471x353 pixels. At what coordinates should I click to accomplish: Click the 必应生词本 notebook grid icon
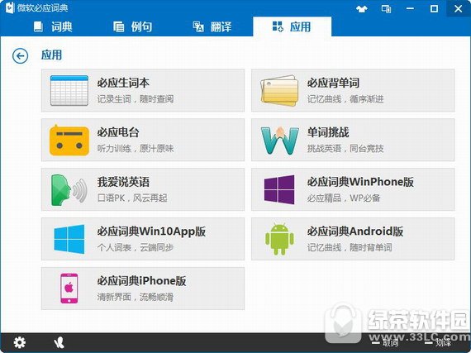69,90
